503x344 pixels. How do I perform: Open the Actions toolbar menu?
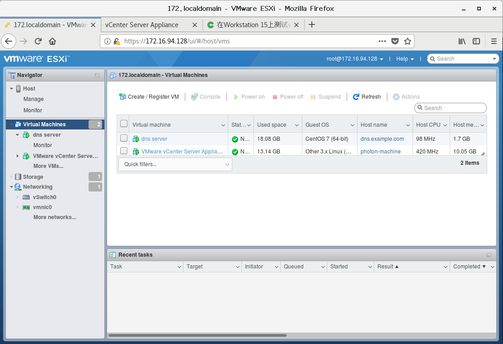(x=406, y=97)
